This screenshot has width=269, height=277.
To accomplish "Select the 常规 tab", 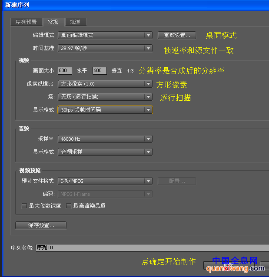I will coord(53,22).
